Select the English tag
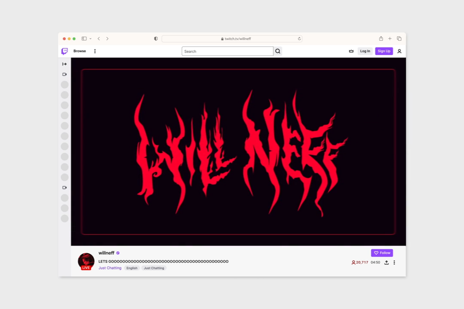The image size is (464, 309). coord(132,268)
